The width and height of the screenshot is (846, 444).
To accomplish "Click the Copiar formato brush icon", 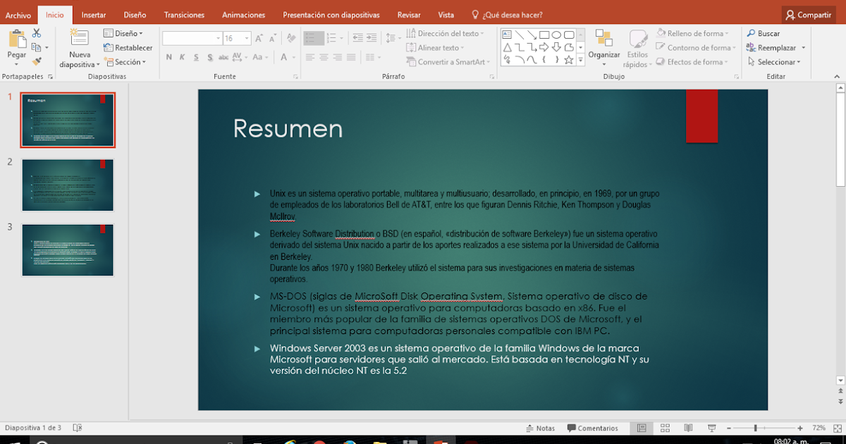I will click(36, 61).
